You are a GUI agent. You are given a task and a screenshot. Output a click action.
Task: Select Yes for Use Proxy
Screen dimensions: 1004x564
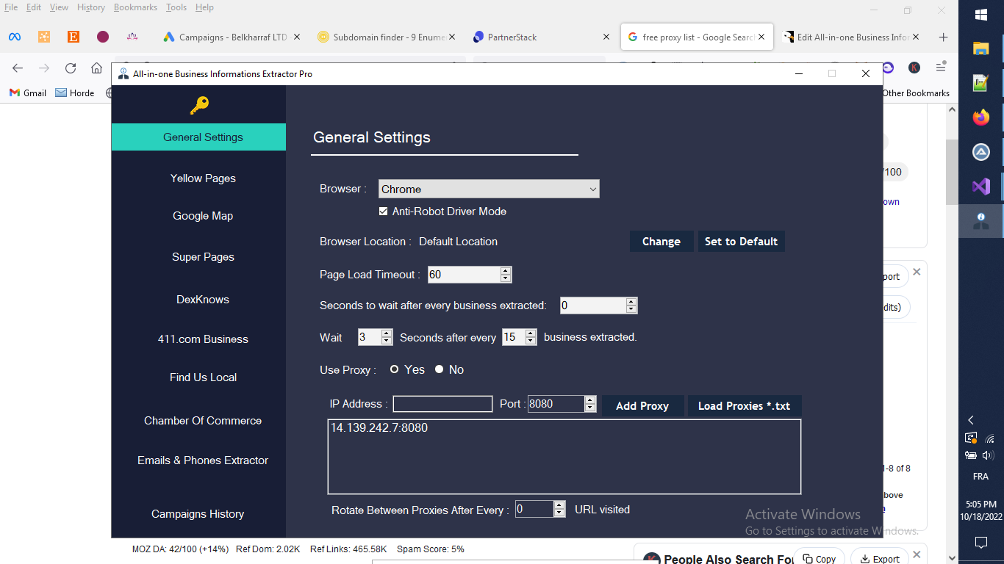click(394, 369)
